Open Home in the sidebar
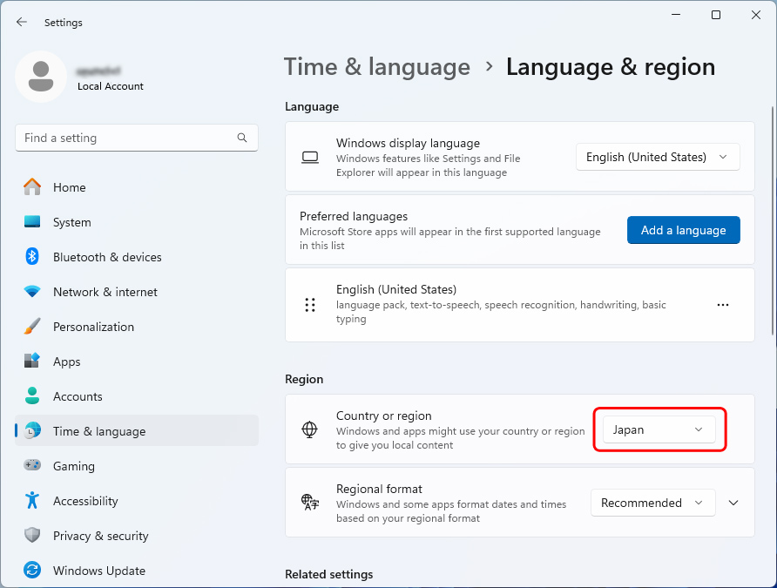The height and width of the screenshot is (588, 777). coord(137,187)
